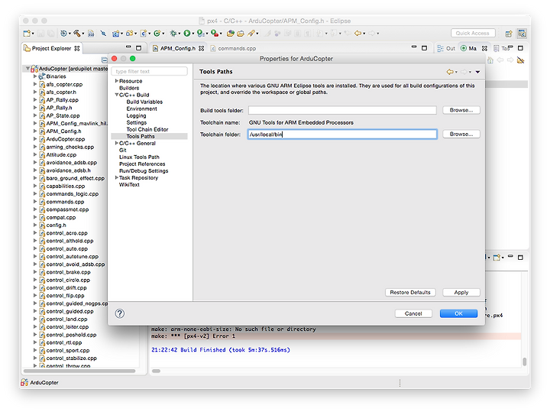Click the green Run toolbar icon
Image resolution: width=550 pixels, height=412 pixels.
click(187, 34)
